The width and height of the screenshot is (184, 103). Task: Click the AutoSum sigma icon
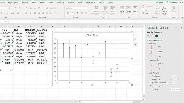click(x=143, y=7)
